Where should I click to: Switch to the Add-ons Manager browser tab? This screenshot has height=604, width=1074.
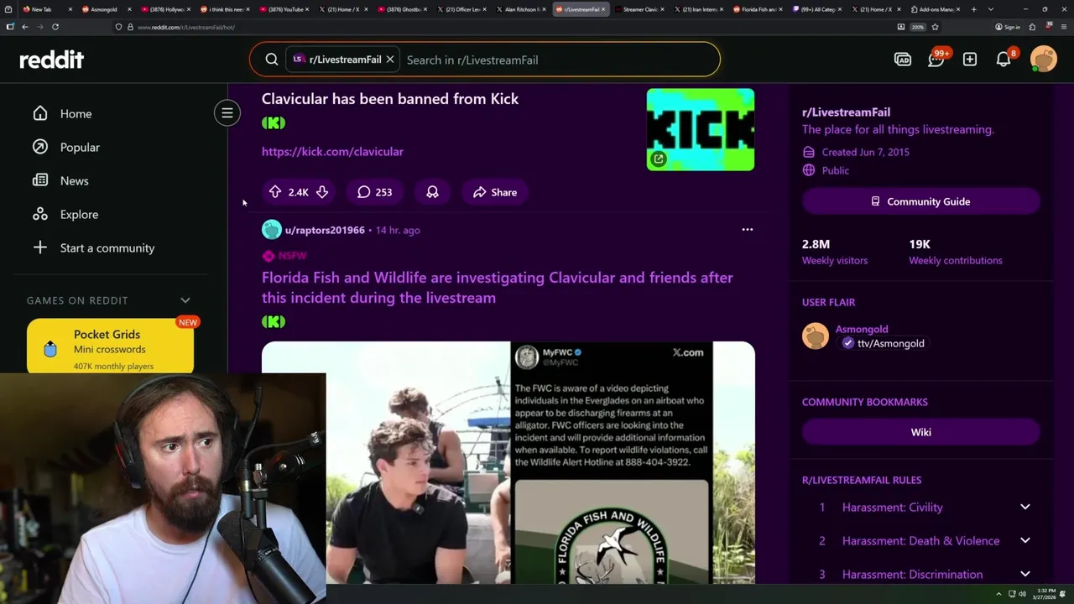937,9
